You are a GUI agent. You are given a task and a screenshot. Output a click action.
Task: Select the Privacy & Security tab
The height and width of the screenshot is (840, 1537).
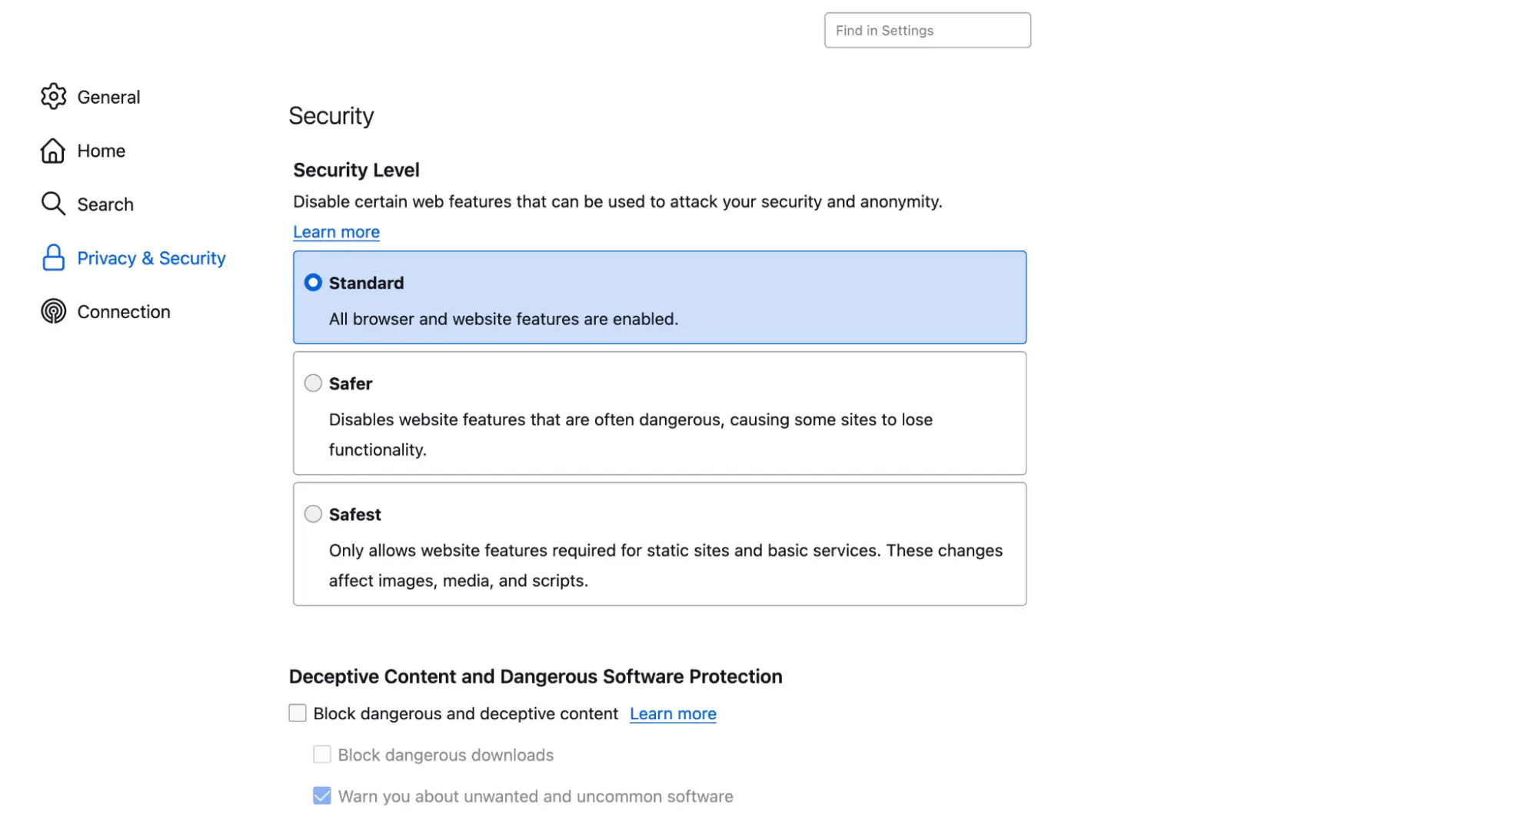pos(151,258)
